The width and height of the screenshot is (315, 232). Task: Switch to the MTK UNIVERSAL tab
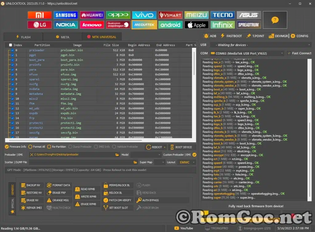tap(102, 37)
